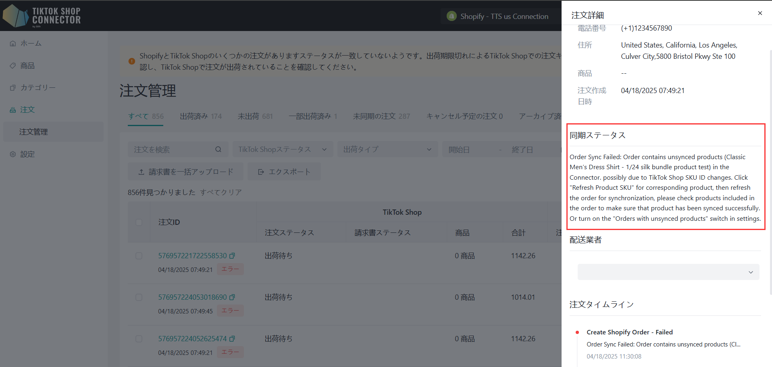Screen dimensions: 772x367
Task: Copy order ID 576957224053018690
Action: click(x=232, y=297)
